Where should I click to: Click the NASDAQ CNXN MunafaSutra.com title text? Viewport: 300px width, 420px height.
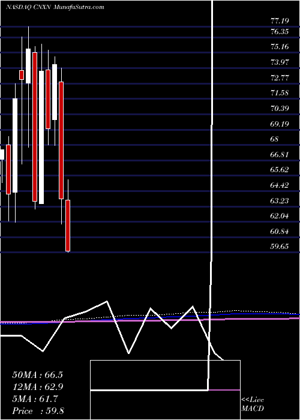pos(55,7)
